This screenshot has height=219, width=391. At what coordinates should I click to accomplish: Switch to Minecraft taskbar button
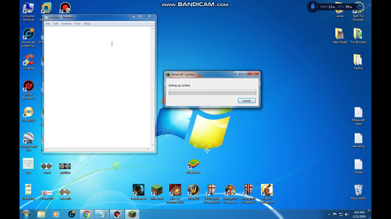tap(132, 214)
